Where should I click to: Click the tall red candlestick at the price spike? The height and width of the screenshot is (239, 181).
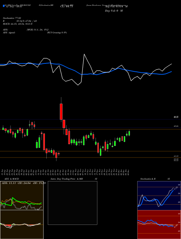(x=61, y=112)
